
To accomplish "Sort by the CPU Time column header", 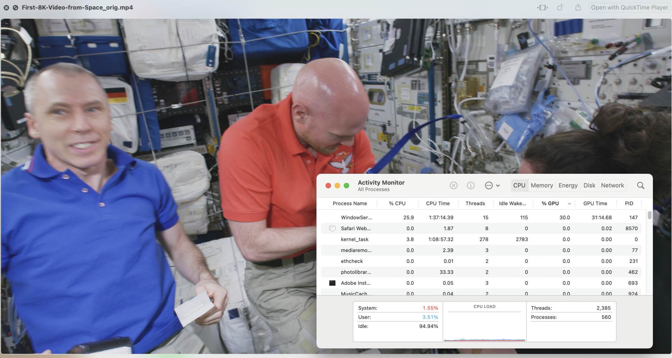I will pyautogui.click(x=438, y=203).
